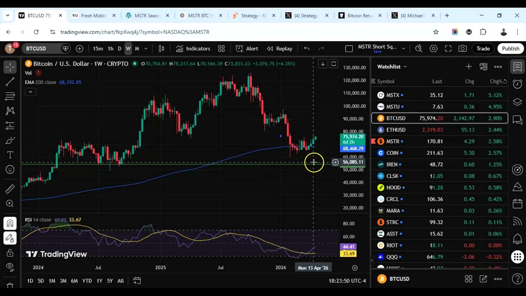Open the time axis settings gear

tap(355, 268)
